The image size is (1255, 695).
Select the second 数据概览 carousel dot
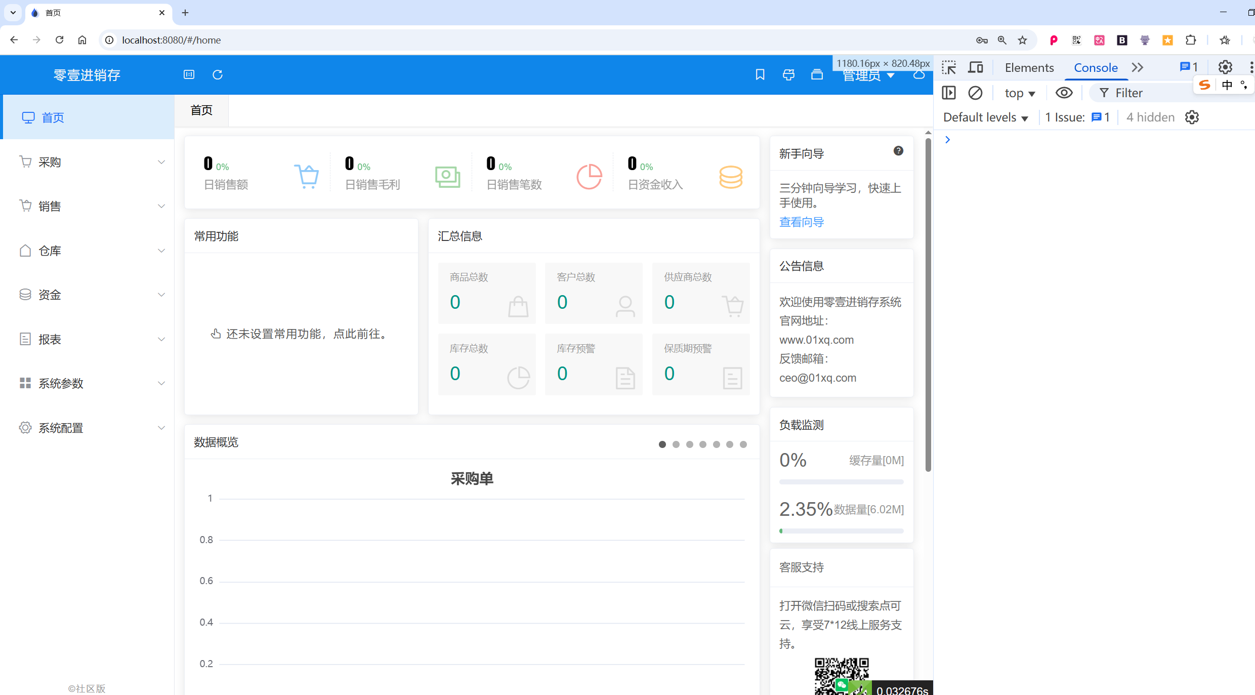point(676,444)
